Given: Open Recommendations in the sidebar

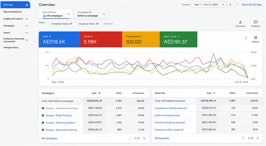Looking at the screenshot, I should click(13, 12).
